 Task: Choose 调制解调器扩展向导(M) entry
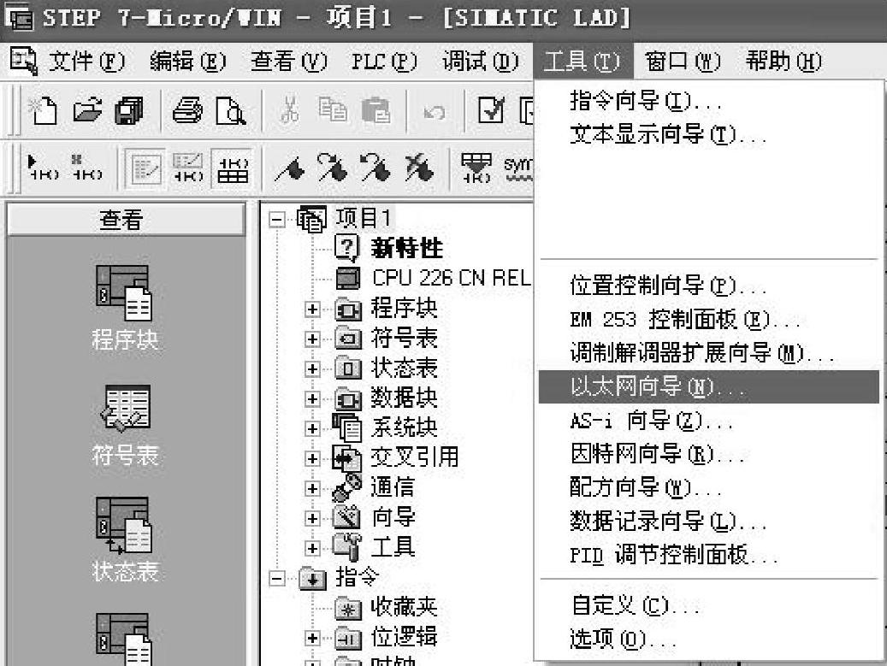(709, 353)
